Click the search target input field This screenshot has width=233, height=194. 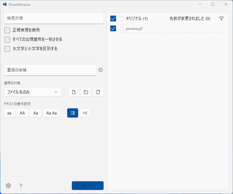[54, 18]
